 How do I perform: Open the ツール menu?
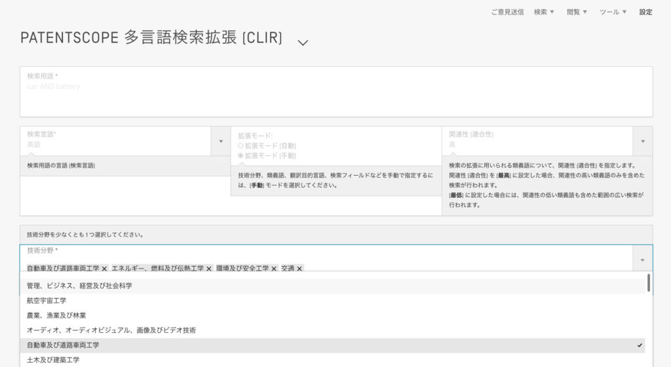pyautogui.click(x=613, y=12)
